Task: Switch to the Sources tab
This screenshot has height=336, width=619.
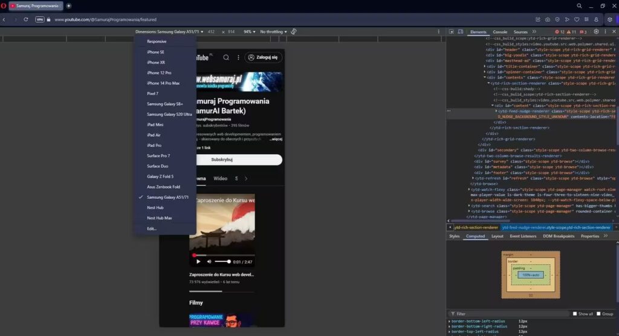Action: point(520,32)
